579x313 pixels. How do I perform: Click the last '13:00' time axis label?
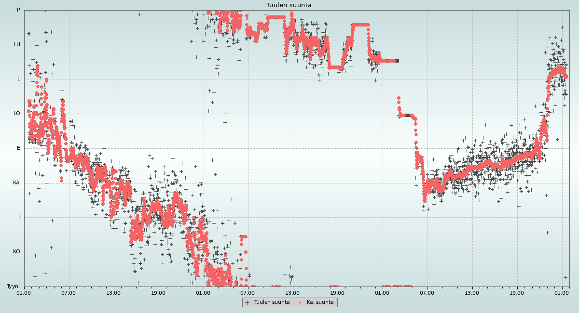coord(472,293)
